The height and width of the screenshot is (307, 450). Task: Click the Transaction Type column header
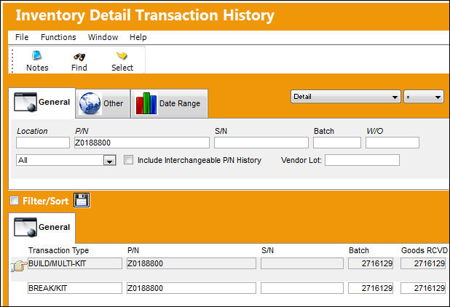point(58,250)
